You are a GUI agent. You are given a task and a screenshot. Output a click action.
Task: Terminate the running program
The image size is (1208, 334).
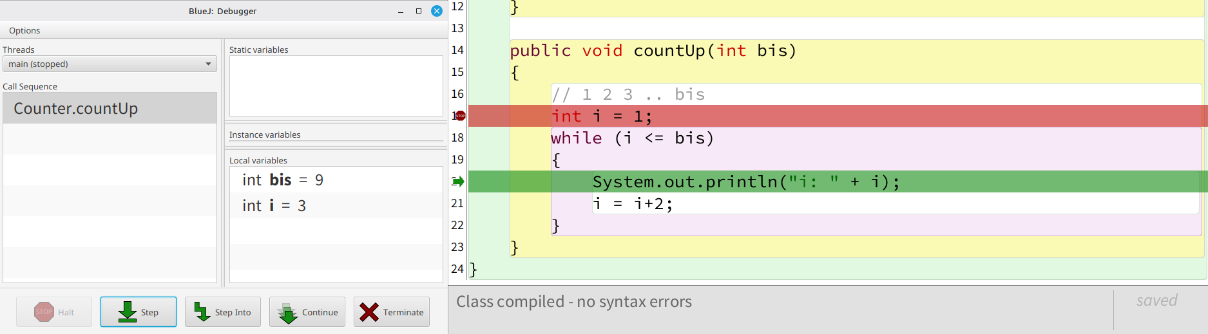point(391,312)
